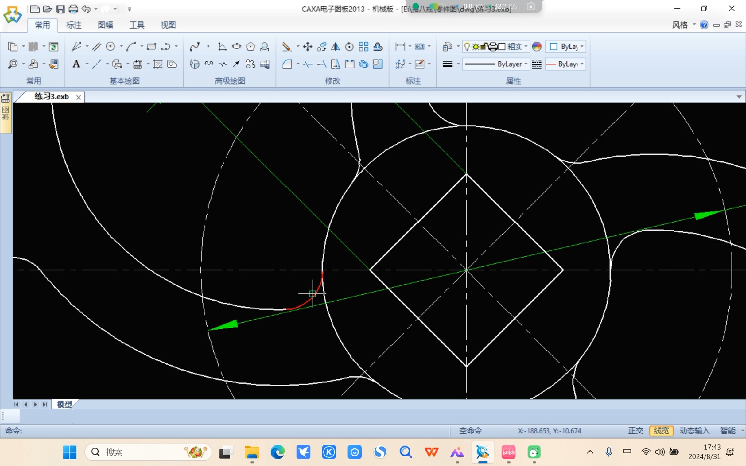Expand the document tab list arrow

739,97
